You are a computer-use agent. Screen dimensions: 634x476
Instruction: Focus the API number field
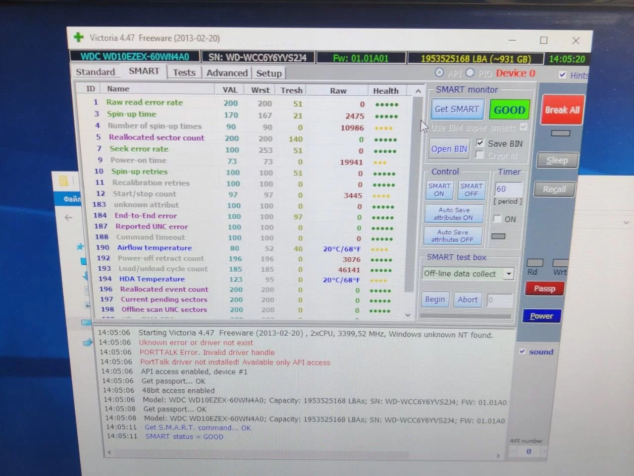528,451
